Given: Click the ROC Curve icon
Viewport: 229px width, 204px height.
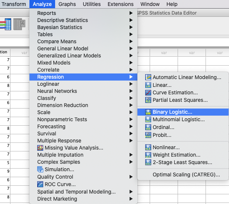Looking at the screenshot, I should 40,184.
